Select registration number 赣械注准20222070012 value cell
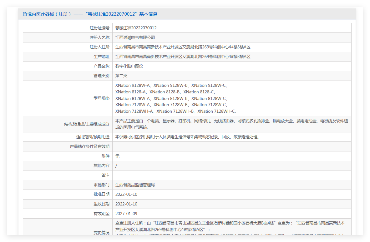The height and width of the screenshot is (242, 370). 232,28
